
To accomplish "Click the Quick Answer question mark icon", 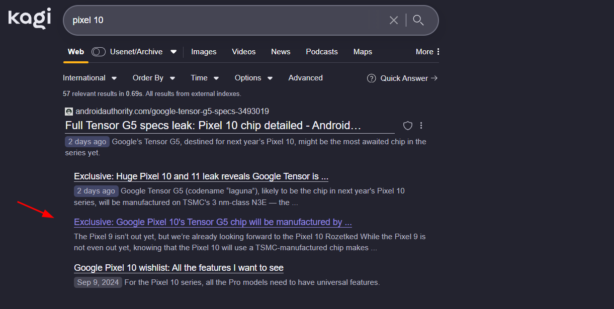I will tap(372, 78).
